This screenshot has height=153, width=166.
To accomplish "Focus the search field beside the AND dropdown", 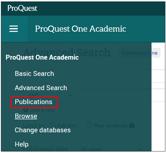I will [122, 95].
